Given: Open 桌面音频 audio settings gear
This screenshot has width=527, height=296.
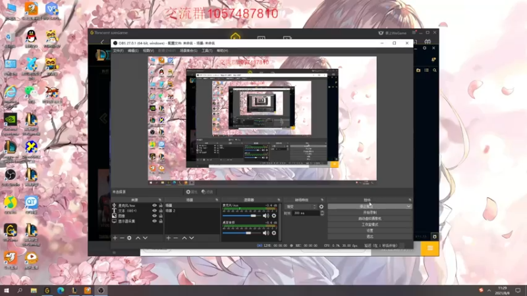Looking at the screenshot, I should point(274,233).
